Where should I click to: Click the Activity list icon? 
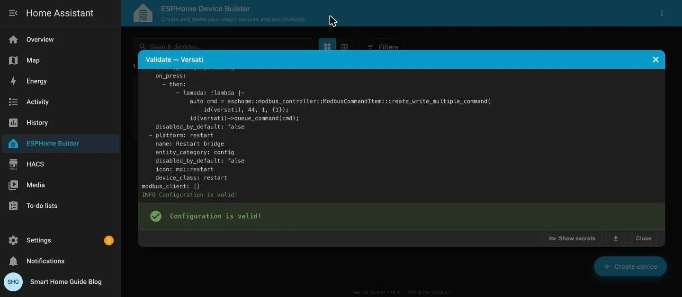13,102
